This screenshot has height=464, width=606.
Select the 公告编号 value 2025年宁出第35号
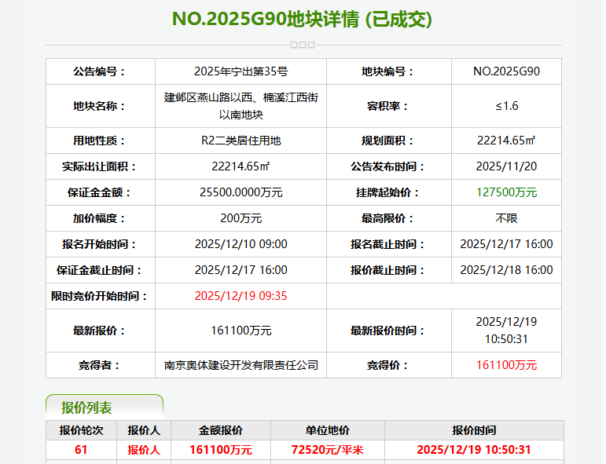click(x=241, y=71)
